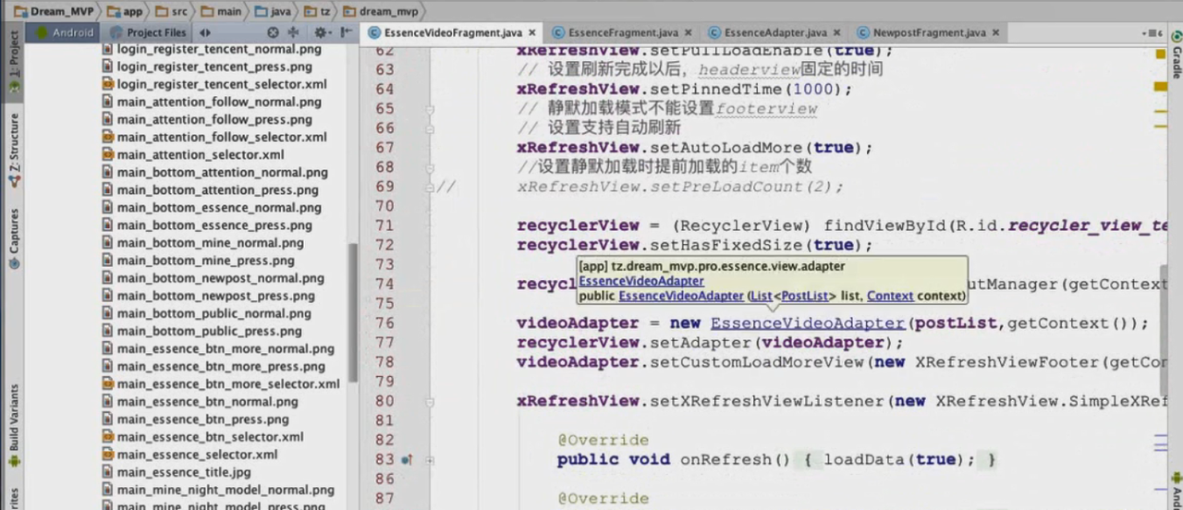Select login_register_tencent_selector.xml file
This screenshot has height=510, width=1183.
coord(213,84)
